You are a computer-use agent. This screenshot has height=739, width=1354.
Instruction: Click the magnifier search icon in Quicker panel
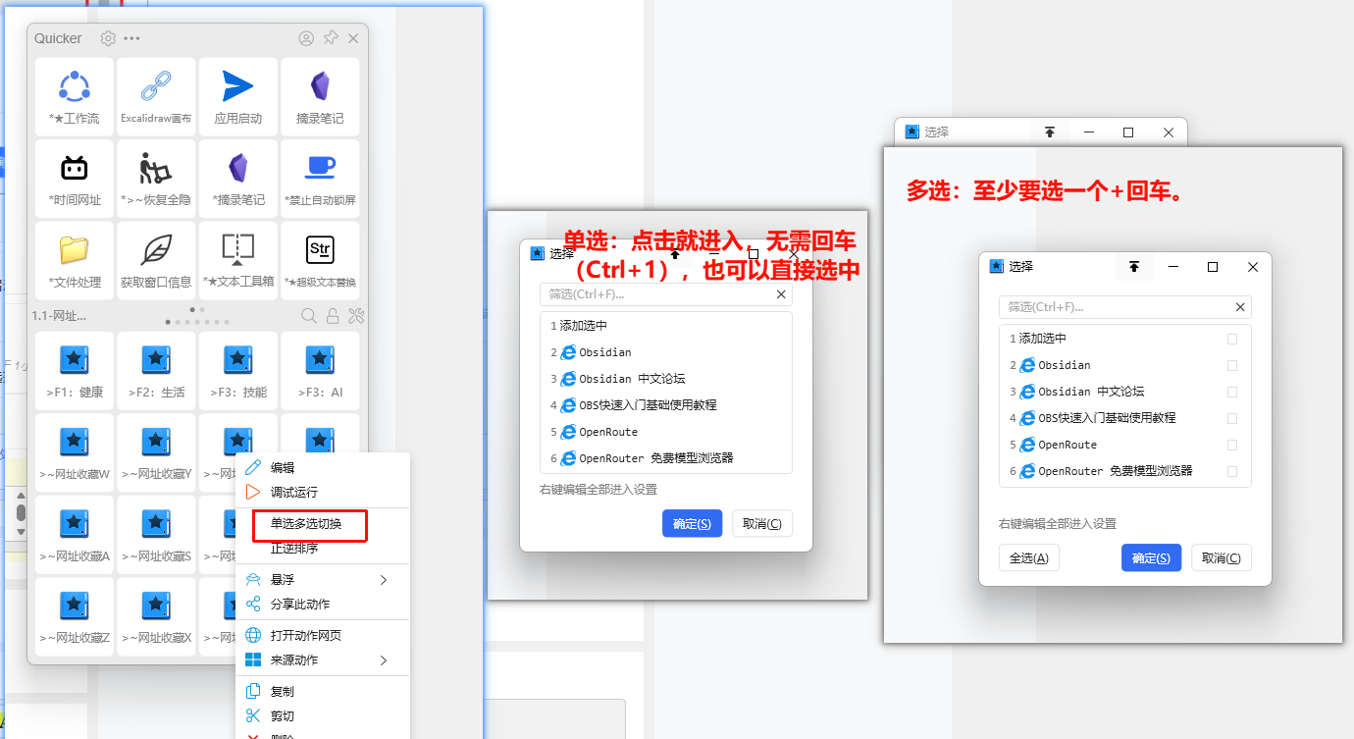(x=308, y=316)
